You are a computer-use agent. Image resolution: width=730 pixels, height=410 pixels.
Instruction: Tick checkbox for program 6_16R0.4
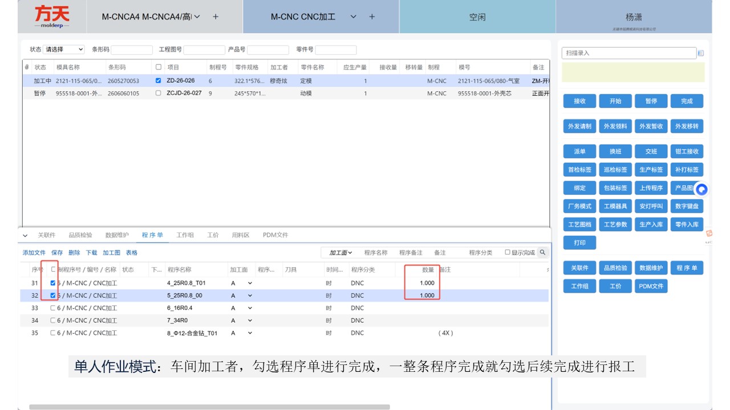pos(53,308)
